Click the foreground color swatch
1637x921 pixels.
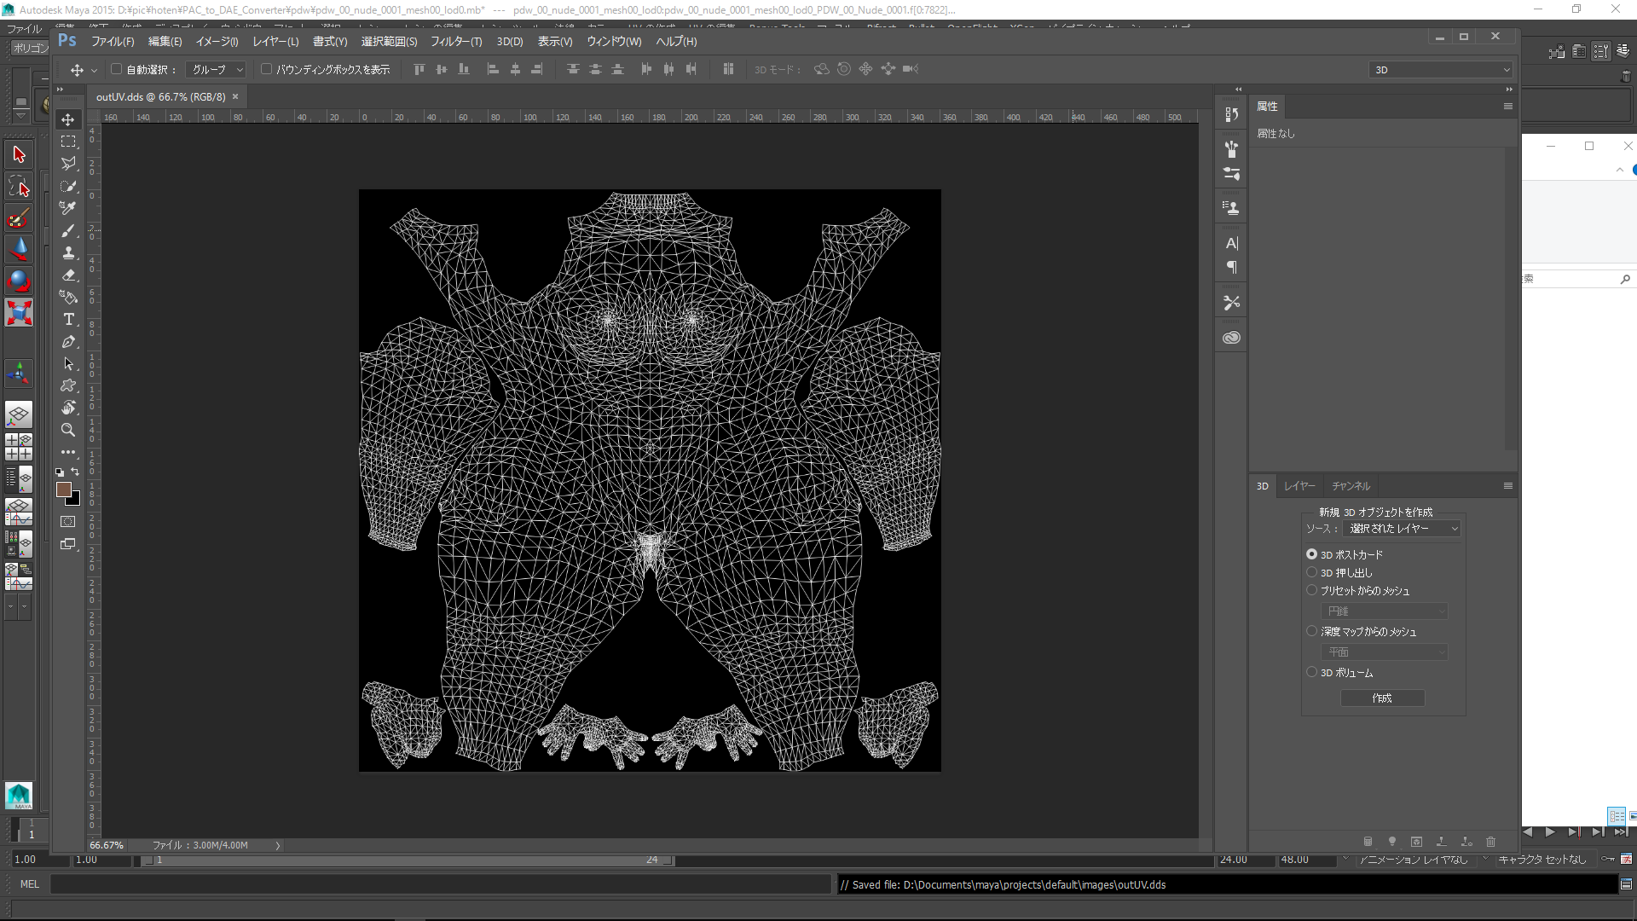pyautogui.click(x=63, y=489)
